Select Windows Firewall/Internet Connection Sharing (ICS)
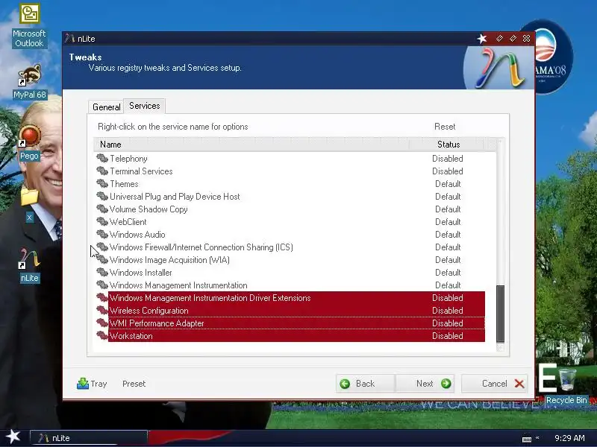 point(290,247)
